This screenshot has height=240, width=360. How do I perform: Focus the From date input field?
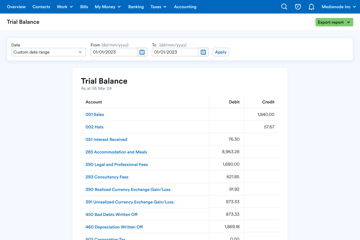[114, 52]
